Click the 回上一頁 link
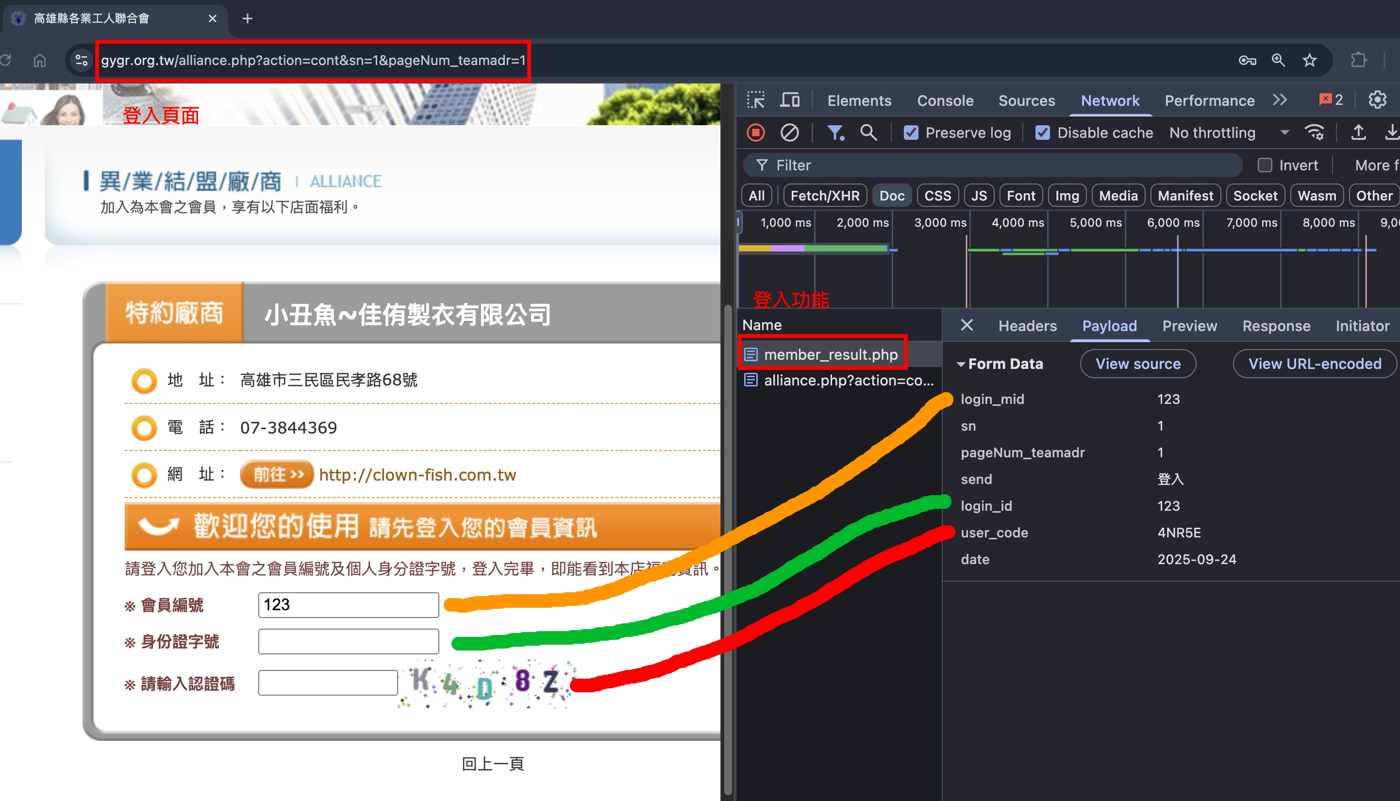Screen dimensions: 1400x801 (492, 764)
